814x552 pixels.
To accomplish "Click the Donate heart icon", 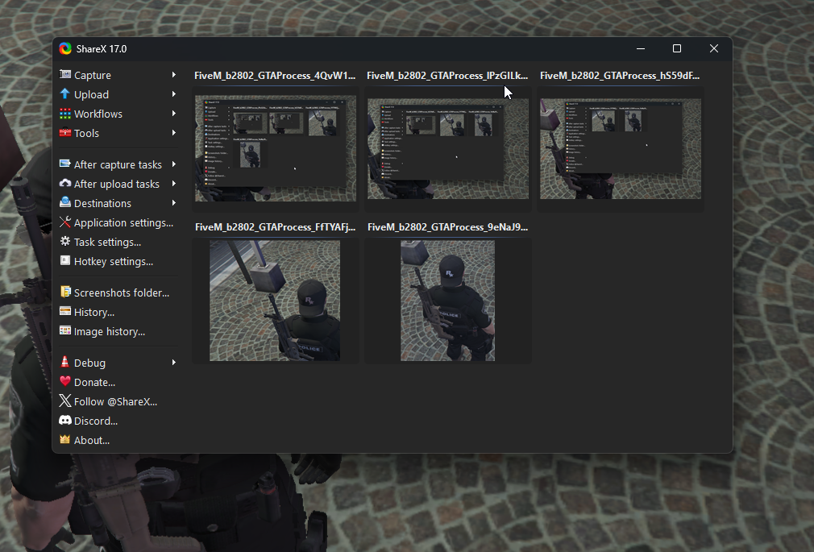I will 65,381.
